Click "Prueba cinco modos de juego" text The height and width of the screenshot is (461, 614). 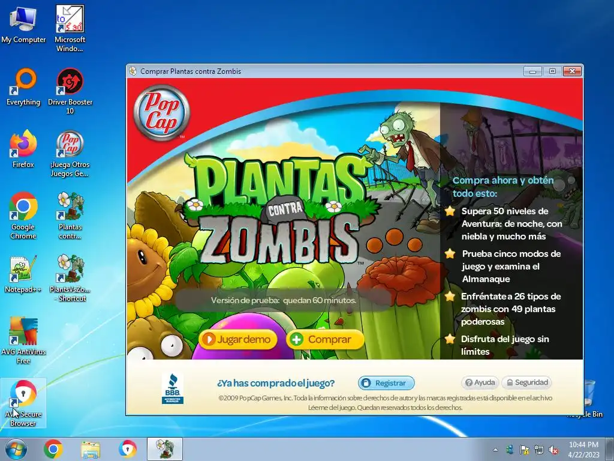coord(511,266)
